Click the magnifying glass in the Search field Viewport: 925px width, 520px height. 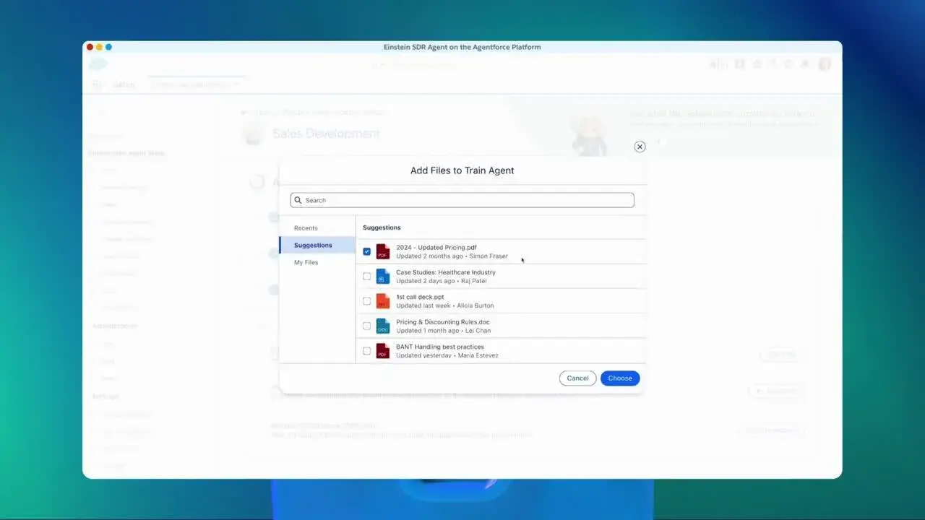click(x=298, y=200)
